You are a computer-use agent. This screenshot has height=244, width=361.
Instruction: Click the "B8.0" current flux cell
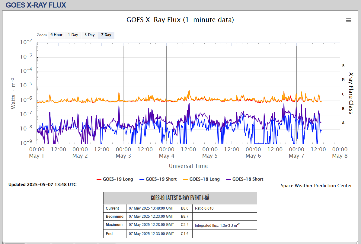pyautogui.click(x=185, y=208)
